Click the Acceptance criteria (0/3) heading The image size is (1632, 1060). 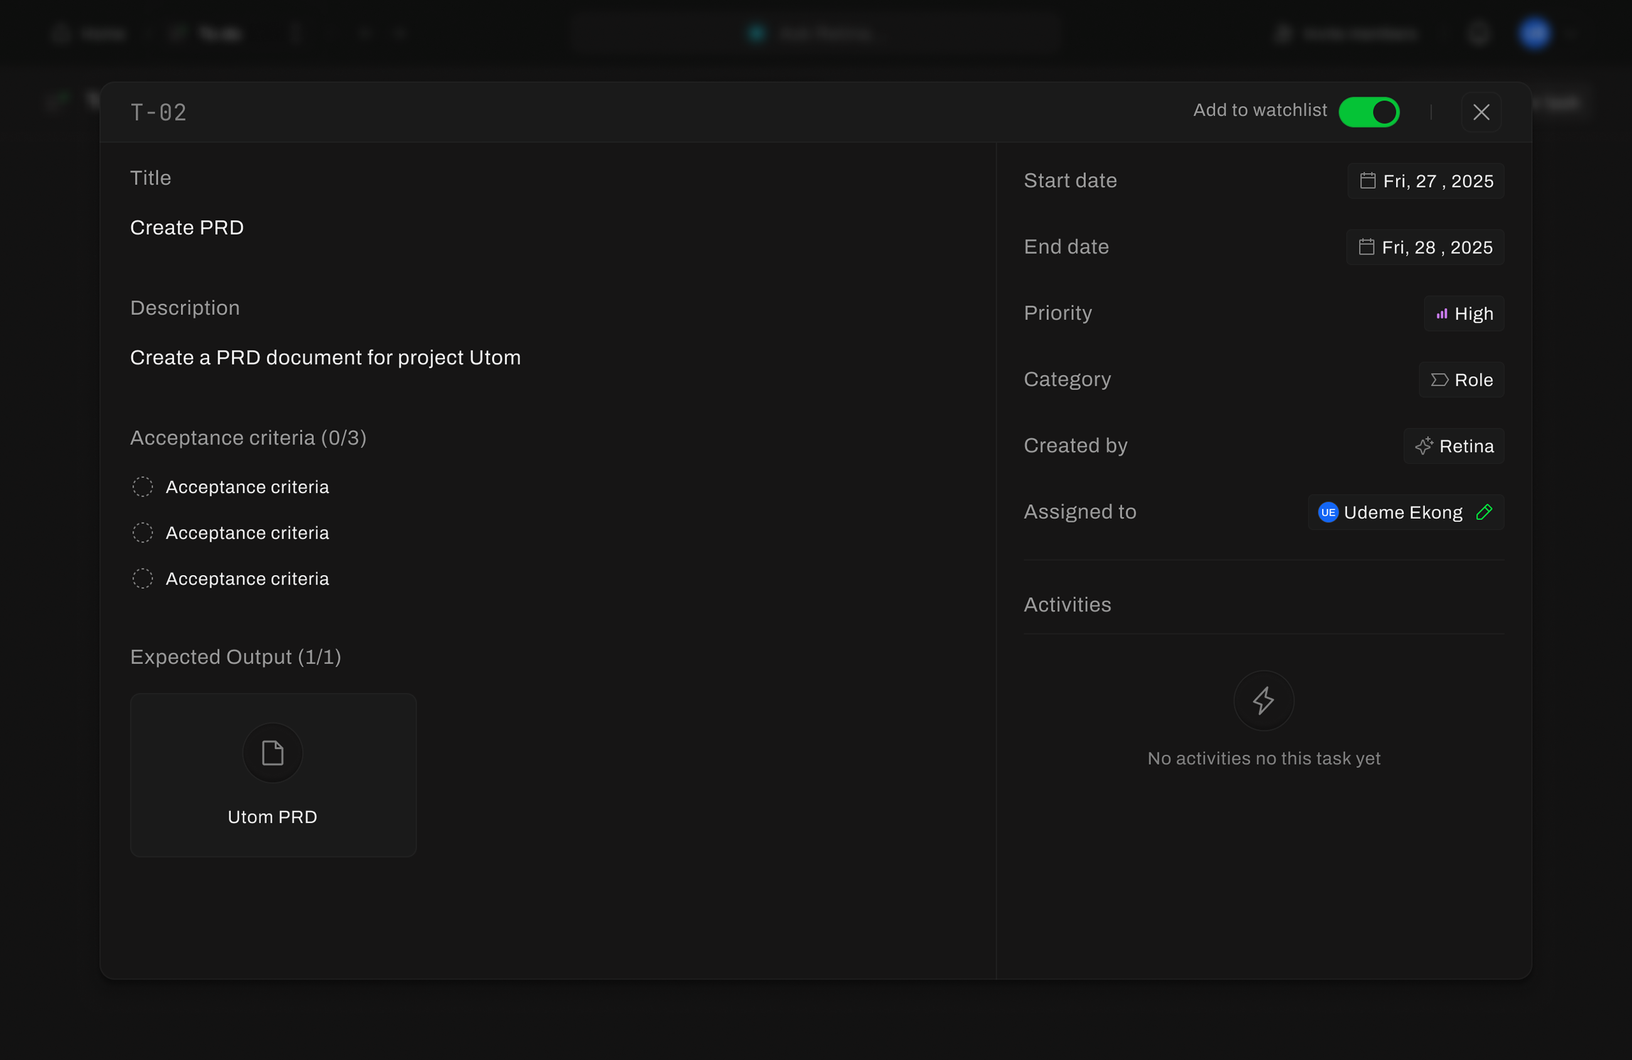pos(248,438)
